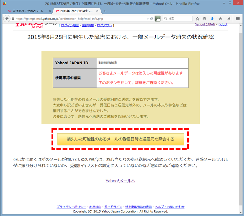Maximize the Firefox window
The image size is (244, 216).
pos(230,3)
